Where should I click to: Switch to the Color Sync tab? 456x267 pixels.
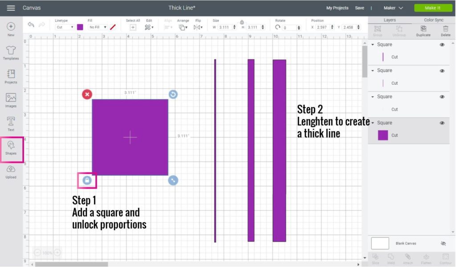point(433,20)
